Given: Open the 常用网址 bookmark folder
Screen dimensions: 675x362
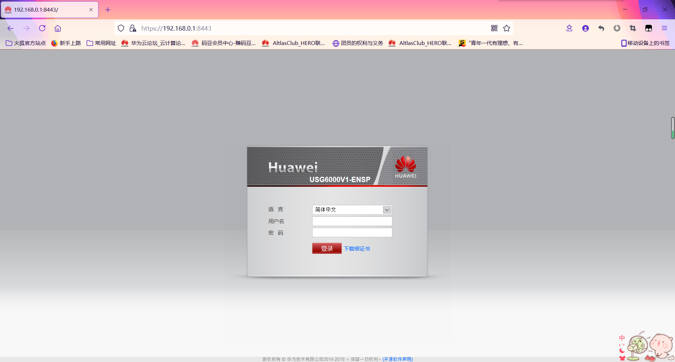Looking at the screenshot, I should coord(101,43).
